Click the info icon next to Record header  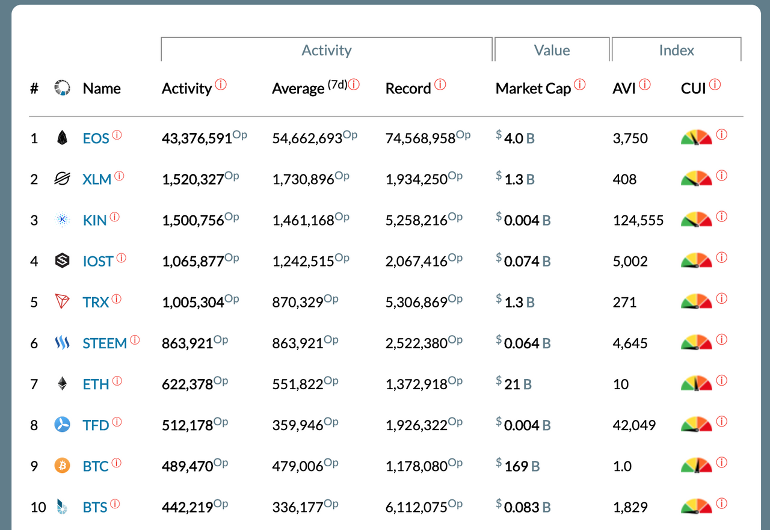click(x=440, y=85)
